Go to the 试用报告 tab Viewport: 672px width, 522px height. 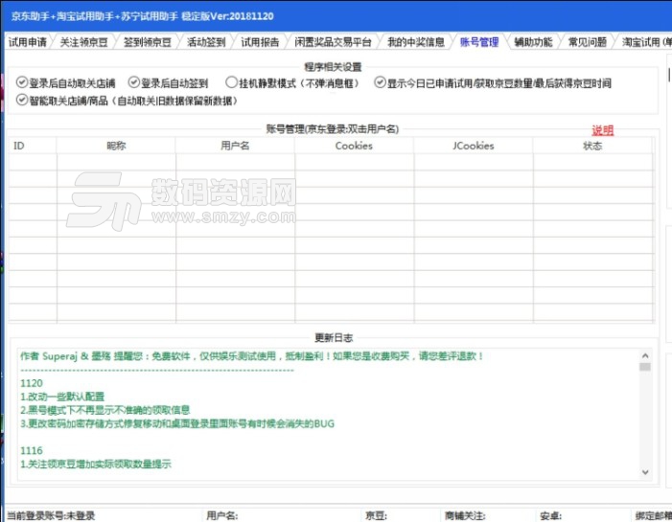(260, 42)
